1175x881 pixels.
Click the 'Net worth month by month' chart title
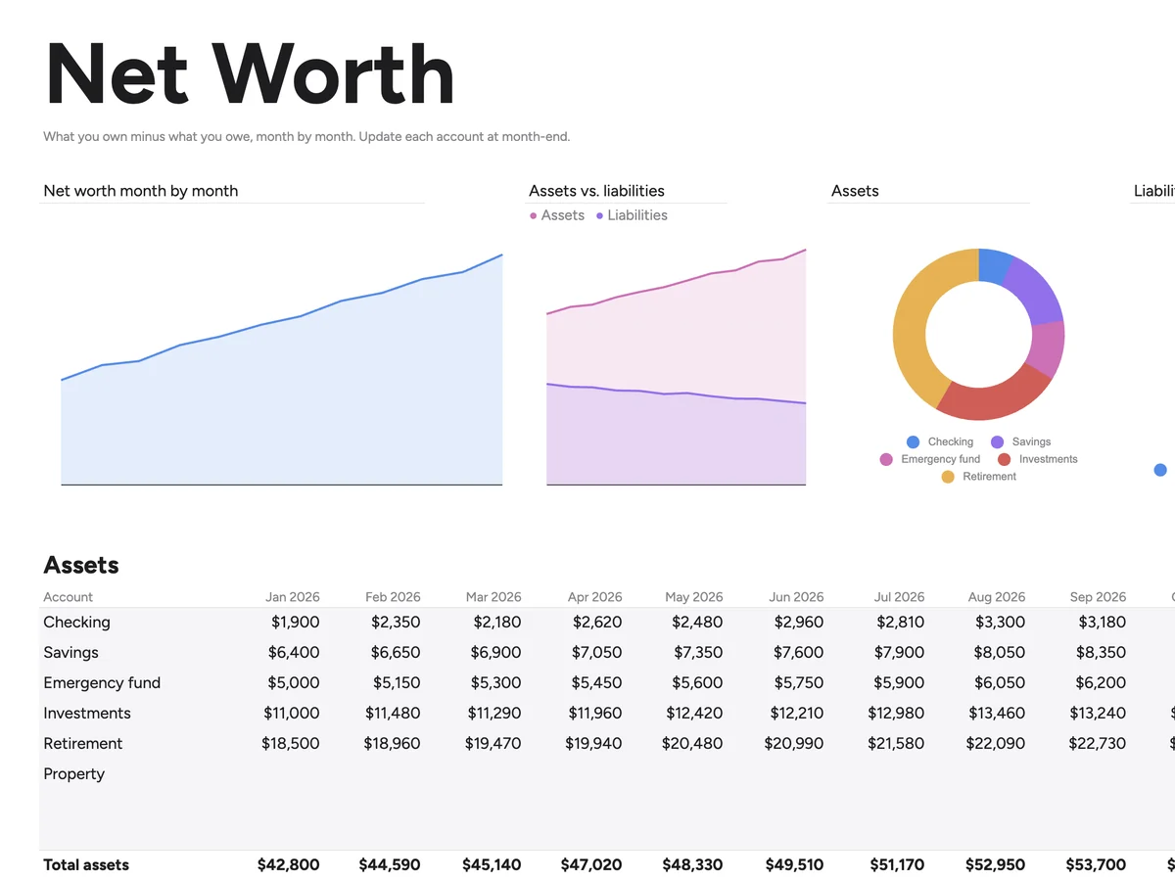click(x=141, y=191)
